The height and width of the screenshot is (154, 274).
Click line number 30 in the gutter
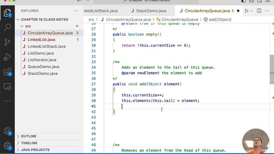coord(93,46)
